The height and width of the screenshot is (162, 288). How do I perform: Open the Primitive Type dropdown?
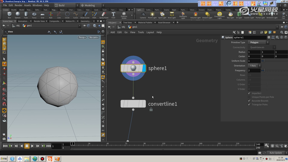pyautogui.click(x=259, y=42)
